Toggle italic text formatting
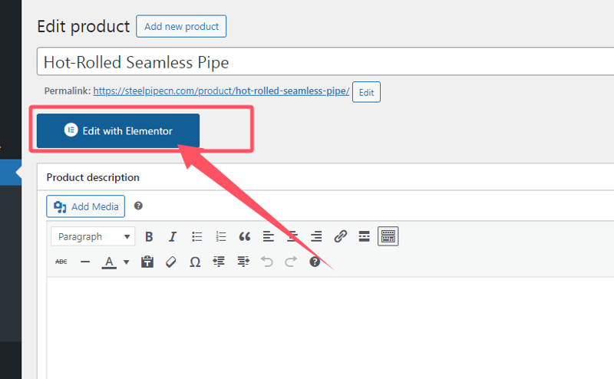The width and height of the screenshot is (614, 379). pos(173,236)
